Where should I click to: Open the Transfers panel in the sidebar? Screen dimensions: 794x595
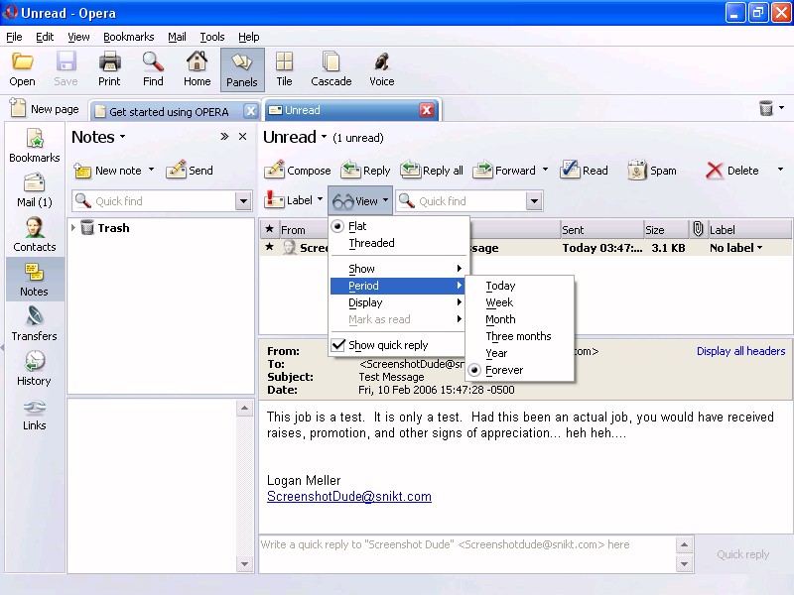click(x=34, y=317)
